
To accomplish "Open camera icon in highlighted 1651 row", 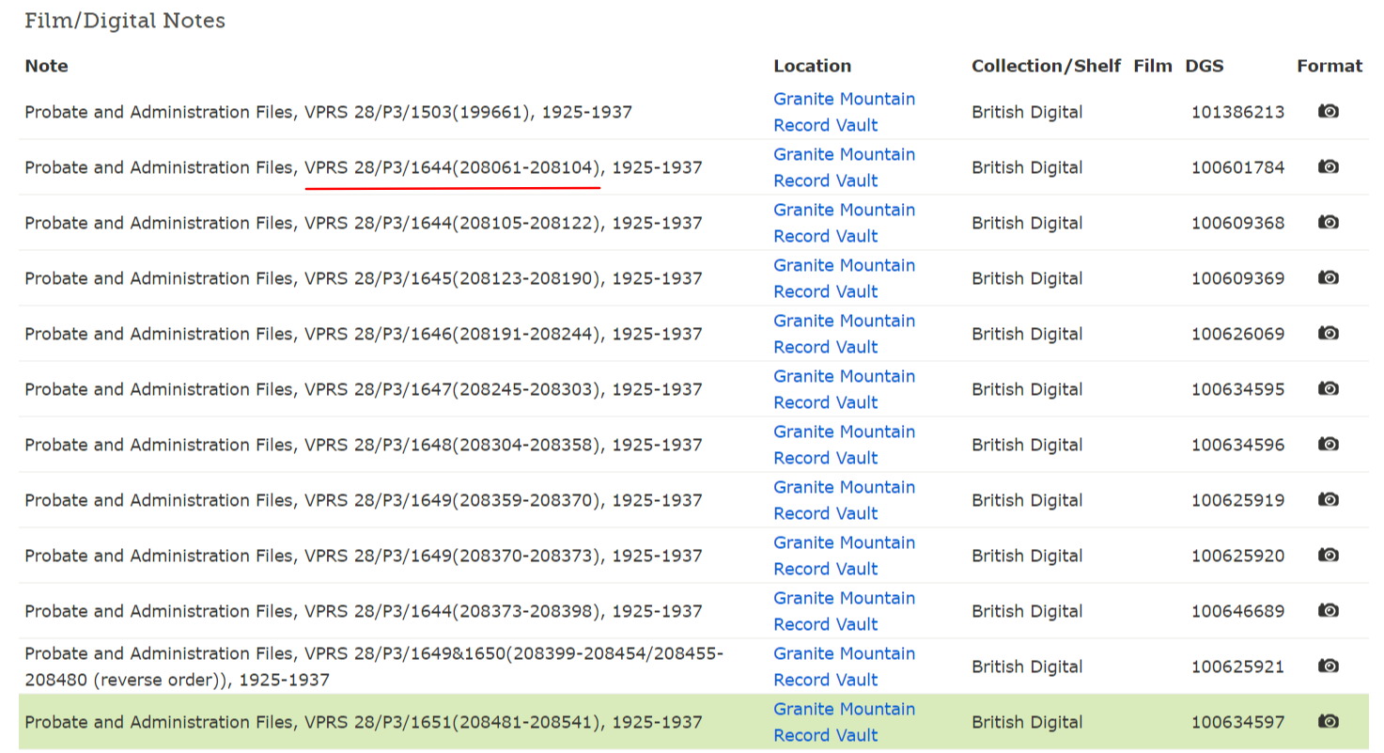I will [1328, 721].
